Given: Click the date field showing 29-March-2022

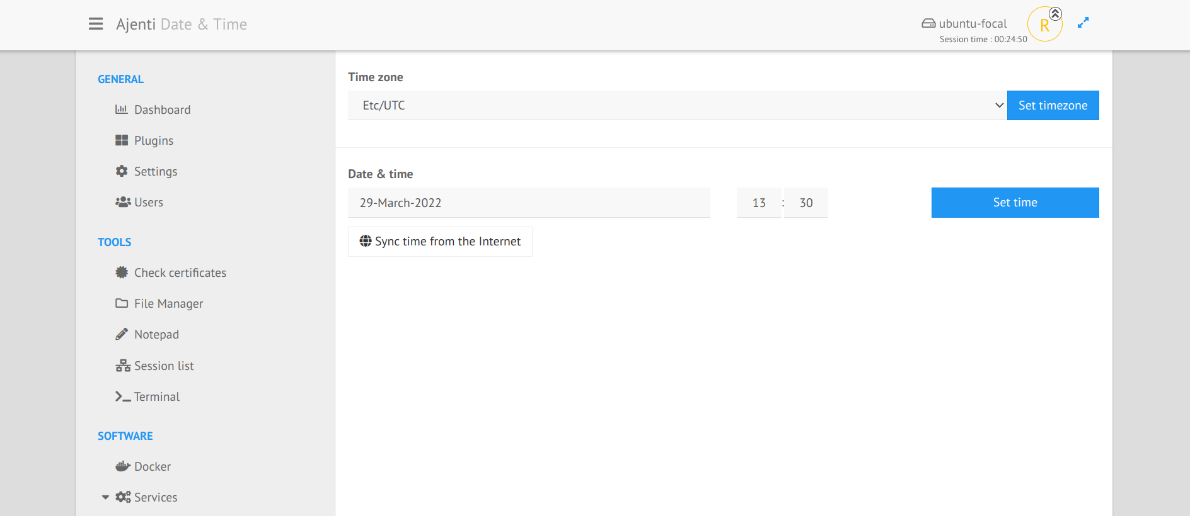Looking at the screenshot, I should (x=529, y=203).
